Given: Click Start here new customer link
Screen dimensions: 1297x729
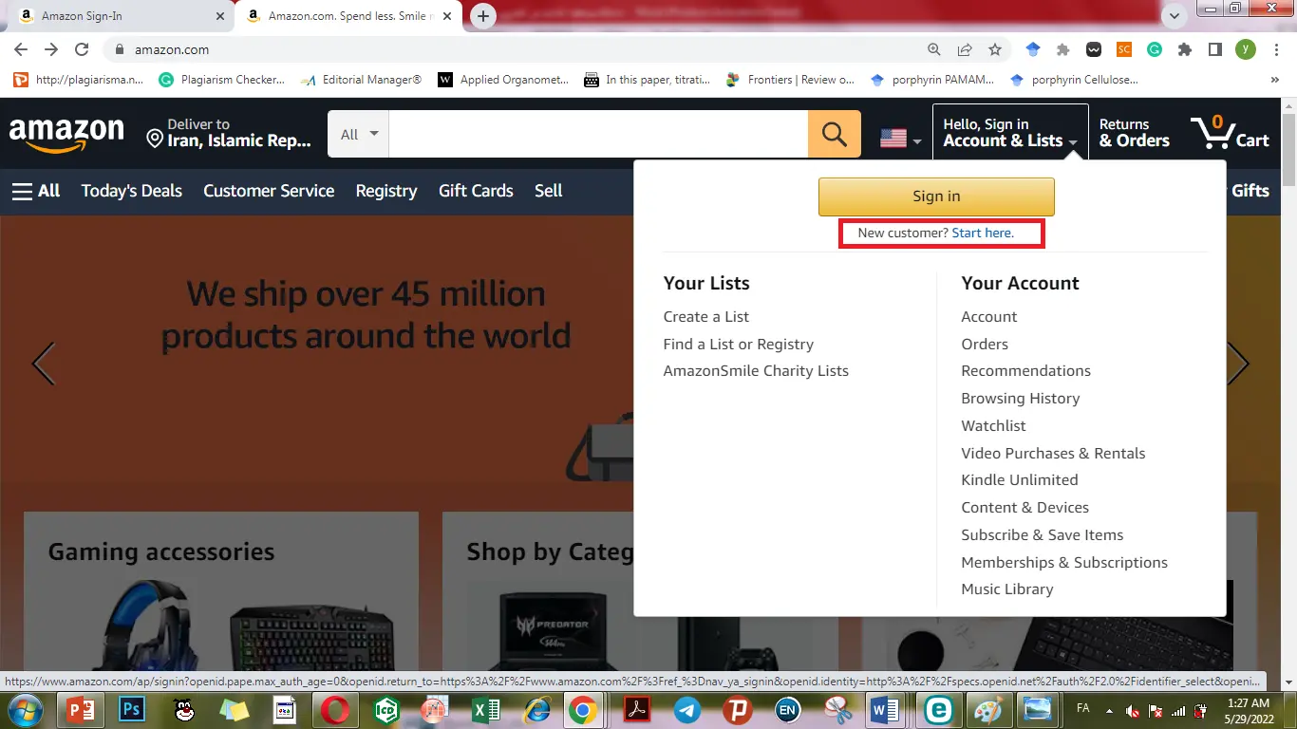Looking at the screenshot, I should coord(983,234).
